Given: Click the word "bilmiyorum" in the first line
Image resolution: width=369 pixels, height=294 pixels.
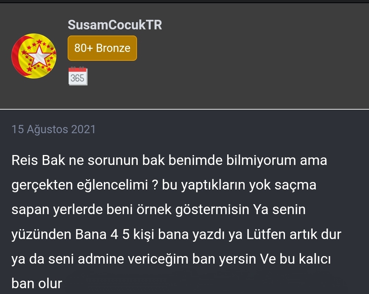Looking at the screenshot, I should pos(261,161).
